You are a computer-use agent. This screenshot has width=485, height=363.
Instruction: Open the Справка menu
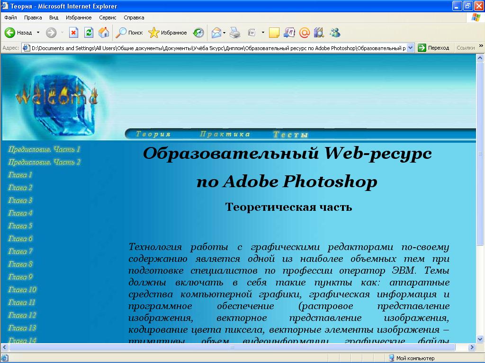(134, 17)
